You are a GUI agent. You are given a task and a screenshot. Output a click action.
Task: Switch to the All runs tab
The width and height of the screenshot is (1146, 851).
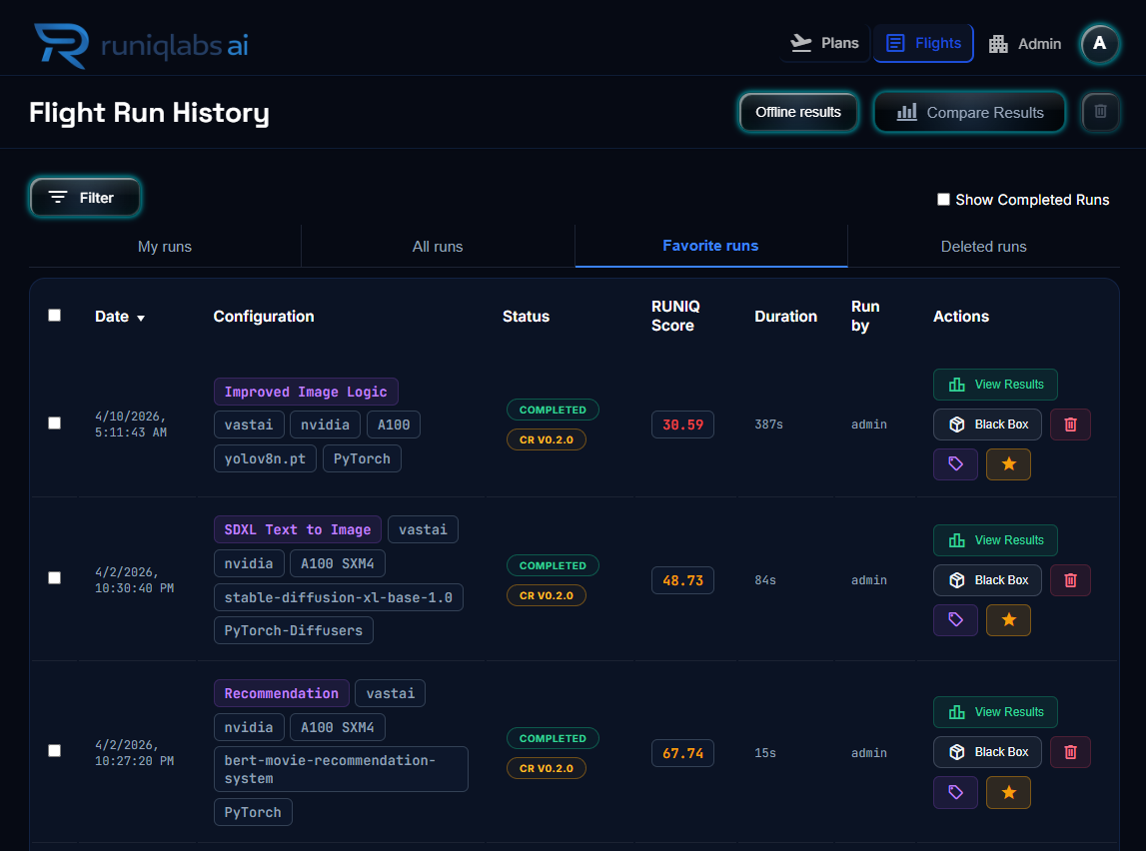[x=438, y=247]
